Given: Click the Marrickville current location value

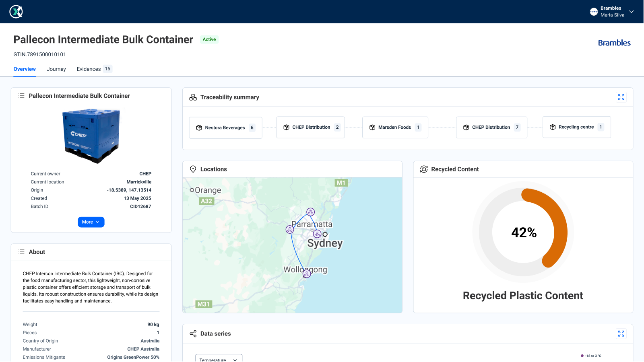Looking at the screenshot, I should point(139,182).
